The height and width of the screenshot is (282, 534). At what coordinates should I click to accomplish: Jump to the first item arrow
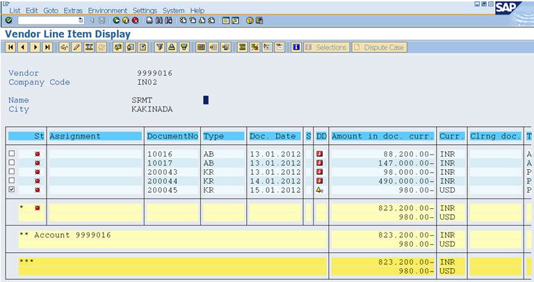pos(11,47)
